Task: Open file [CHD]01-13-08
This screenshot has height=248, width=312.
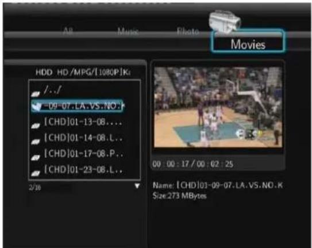Action: (x=83, y=122)
